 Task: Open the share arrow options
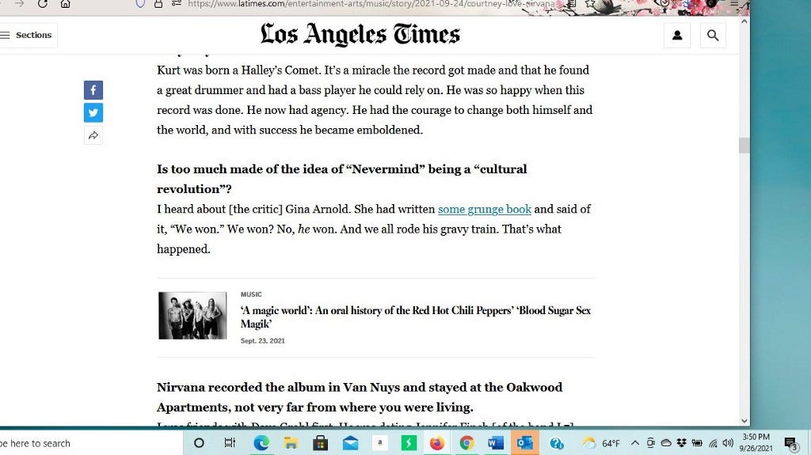pos(93,135)
